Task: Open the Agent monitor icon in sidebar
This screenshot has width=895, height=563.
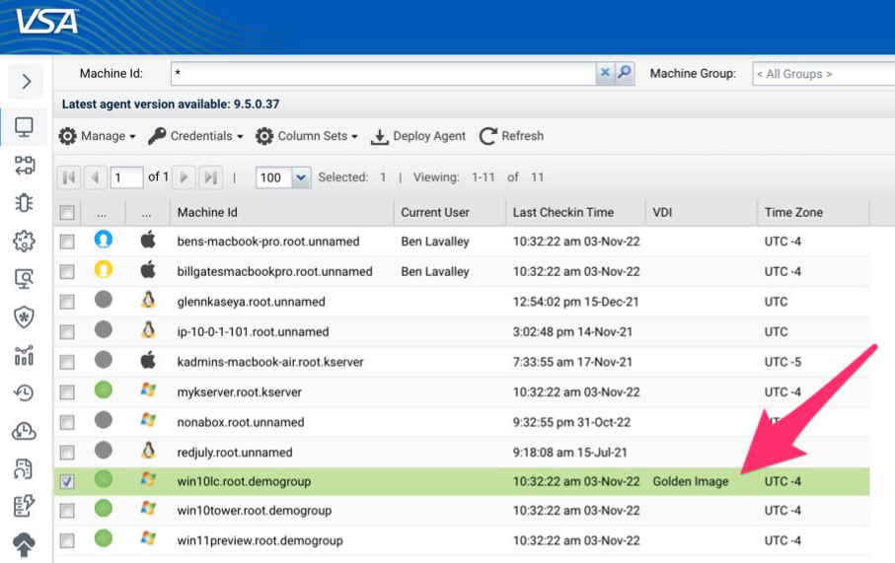Action: 24,126
